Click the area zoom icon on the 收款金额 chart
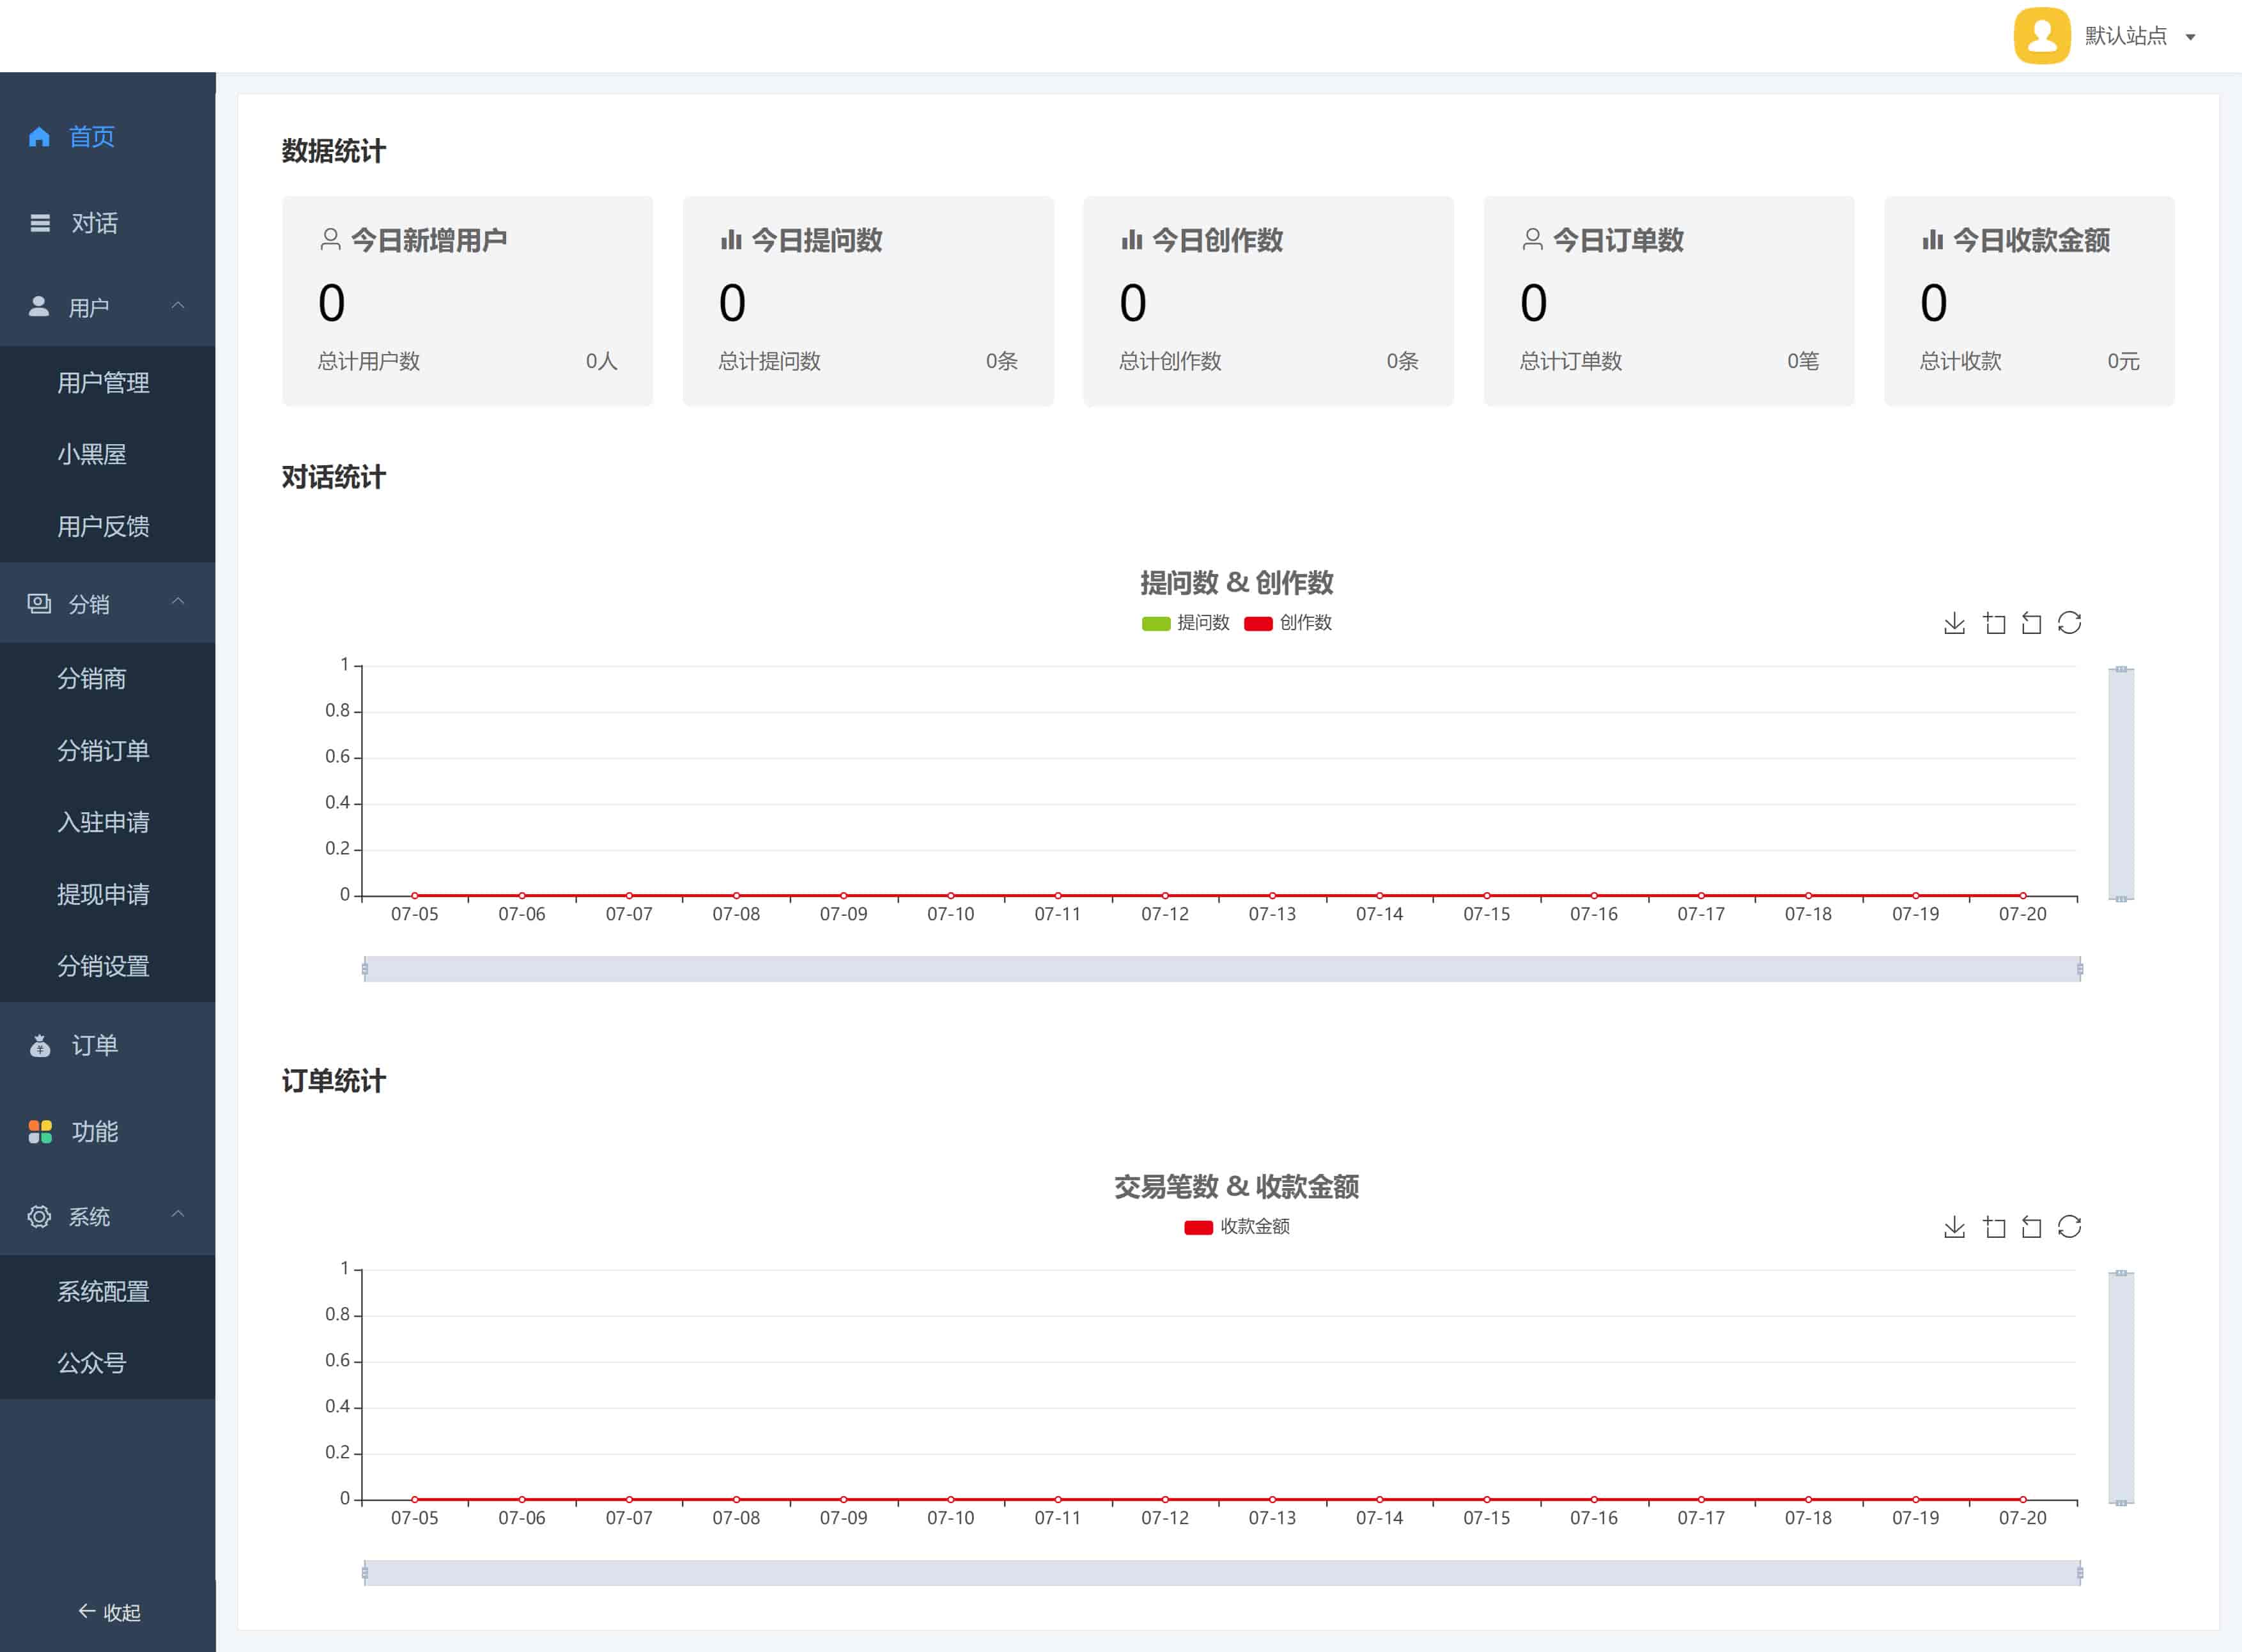The height and width of the screenshot is (1652, 2242). (x=1994, y=1227)
